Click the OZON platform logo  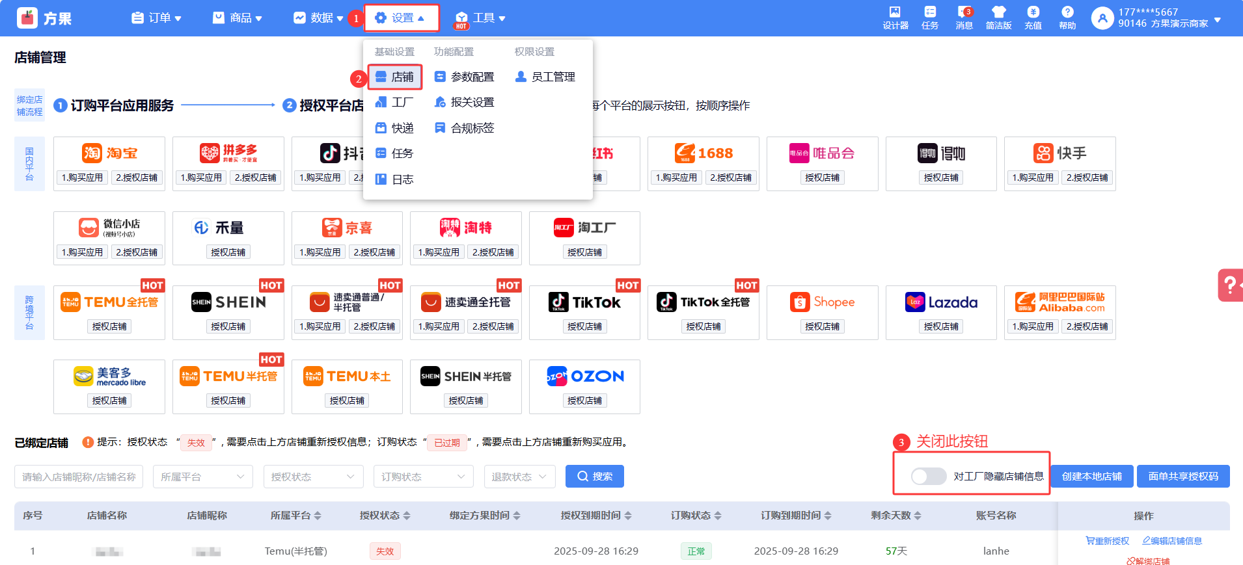[585, 376]
